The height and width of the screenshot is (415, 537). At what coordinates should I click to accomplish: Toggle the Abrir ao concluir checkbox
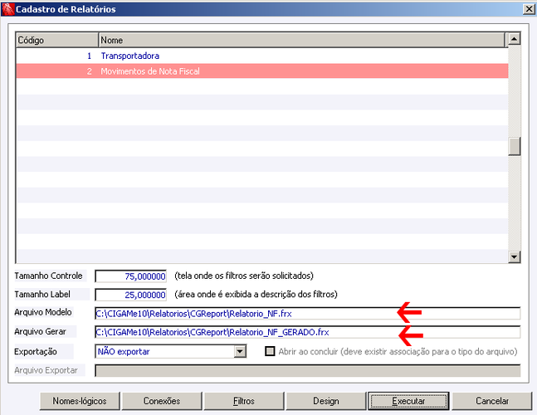270,351
